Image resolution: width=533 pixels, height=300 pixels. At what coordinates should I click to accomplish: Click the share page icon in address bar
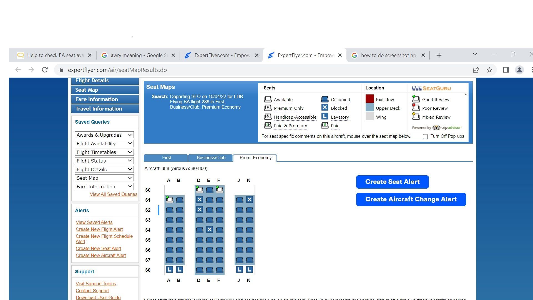(476, 70)
